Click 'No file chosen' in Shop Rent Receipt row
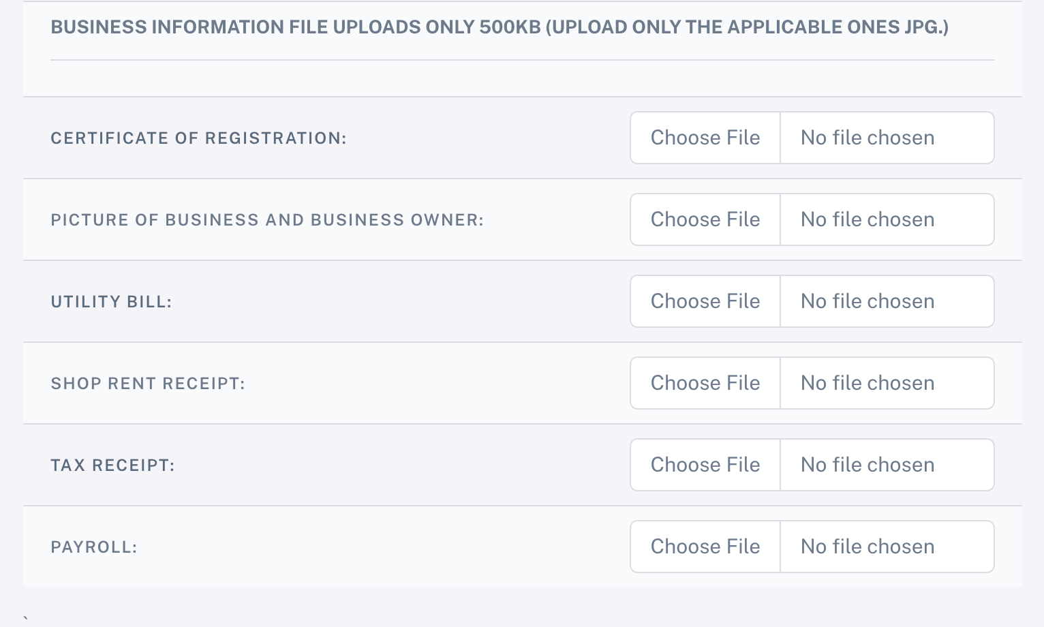The image size is (1044, 627). click(x=868, y=383)
